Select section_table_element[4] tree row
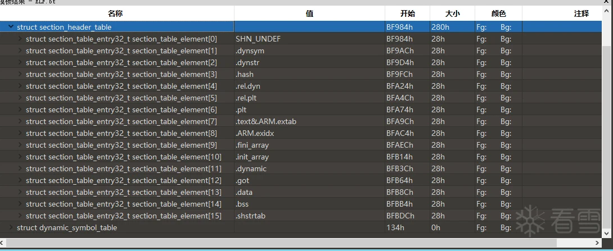Viewport: 613px width, 251px height. [301, 86]
